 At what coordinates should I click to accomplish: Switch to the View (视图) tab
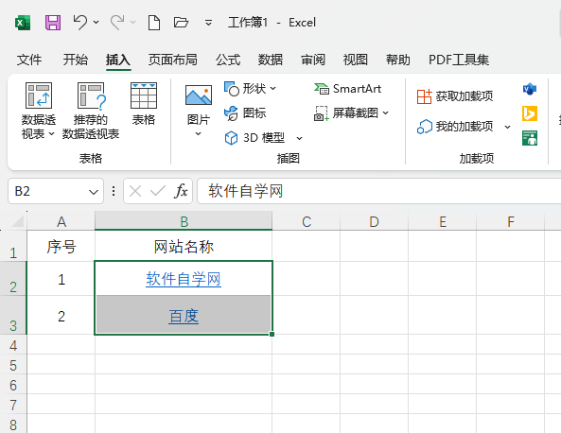pyautogui.click(x=356, y=60)
